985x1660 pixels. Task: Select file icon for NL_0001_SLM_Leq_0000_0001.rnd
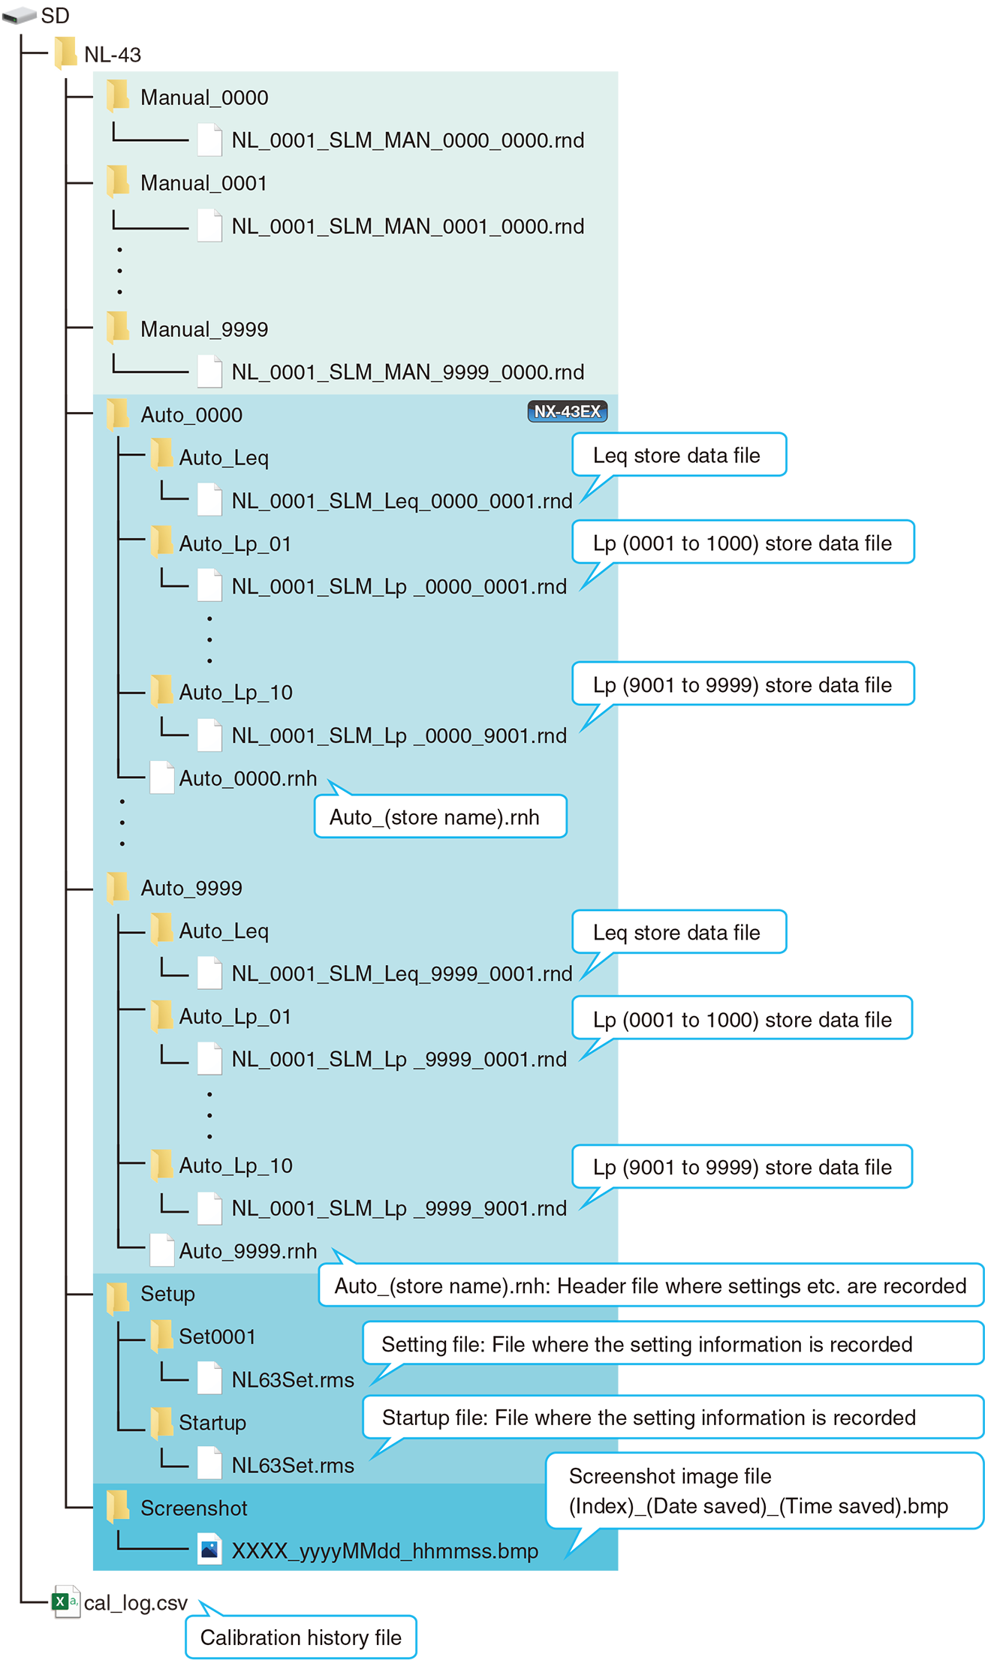[209, 500]
